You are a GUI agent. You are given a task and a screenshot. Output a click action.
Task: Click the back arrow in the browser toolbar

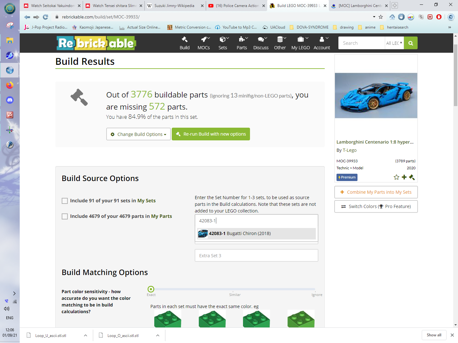[x=27, y=17]
